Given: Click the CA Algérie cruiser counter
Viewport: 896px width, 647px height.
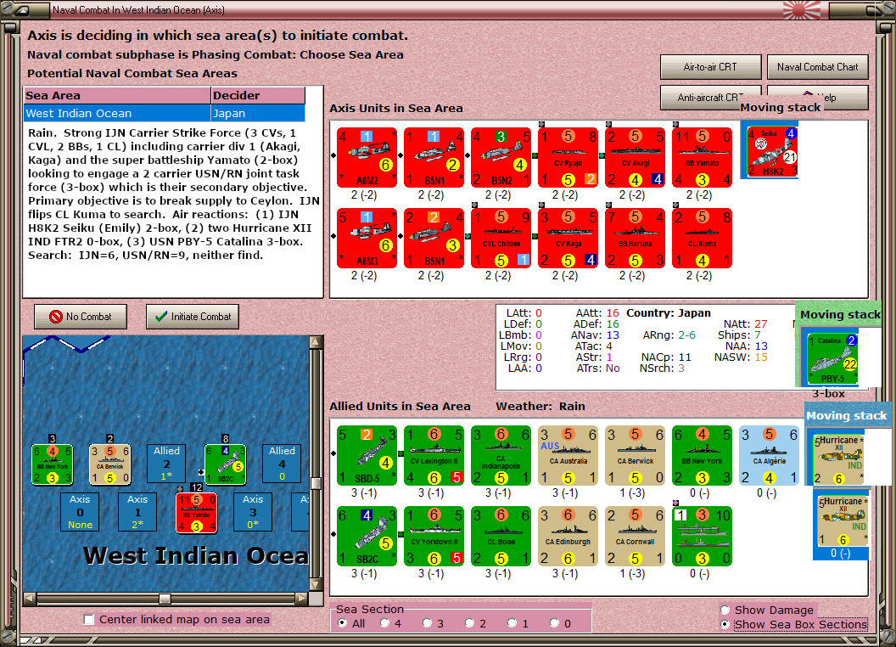Looking at the screenshot, I should (x=769, y=455).
